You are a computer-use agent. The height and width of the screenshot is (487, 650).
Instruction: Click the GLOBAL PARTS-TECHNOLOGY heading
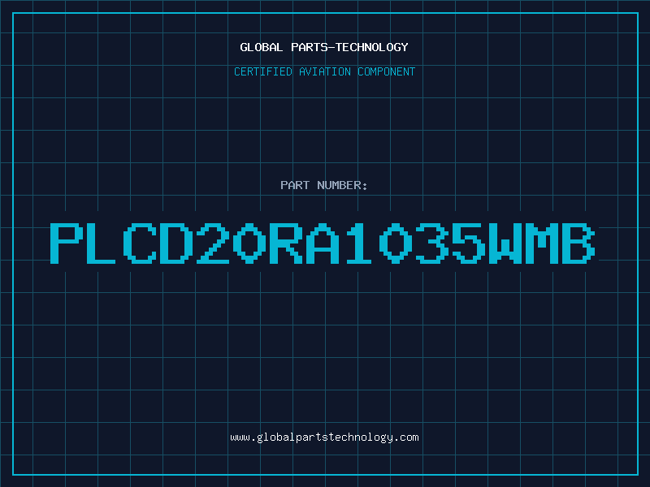[x=324, y=47]
